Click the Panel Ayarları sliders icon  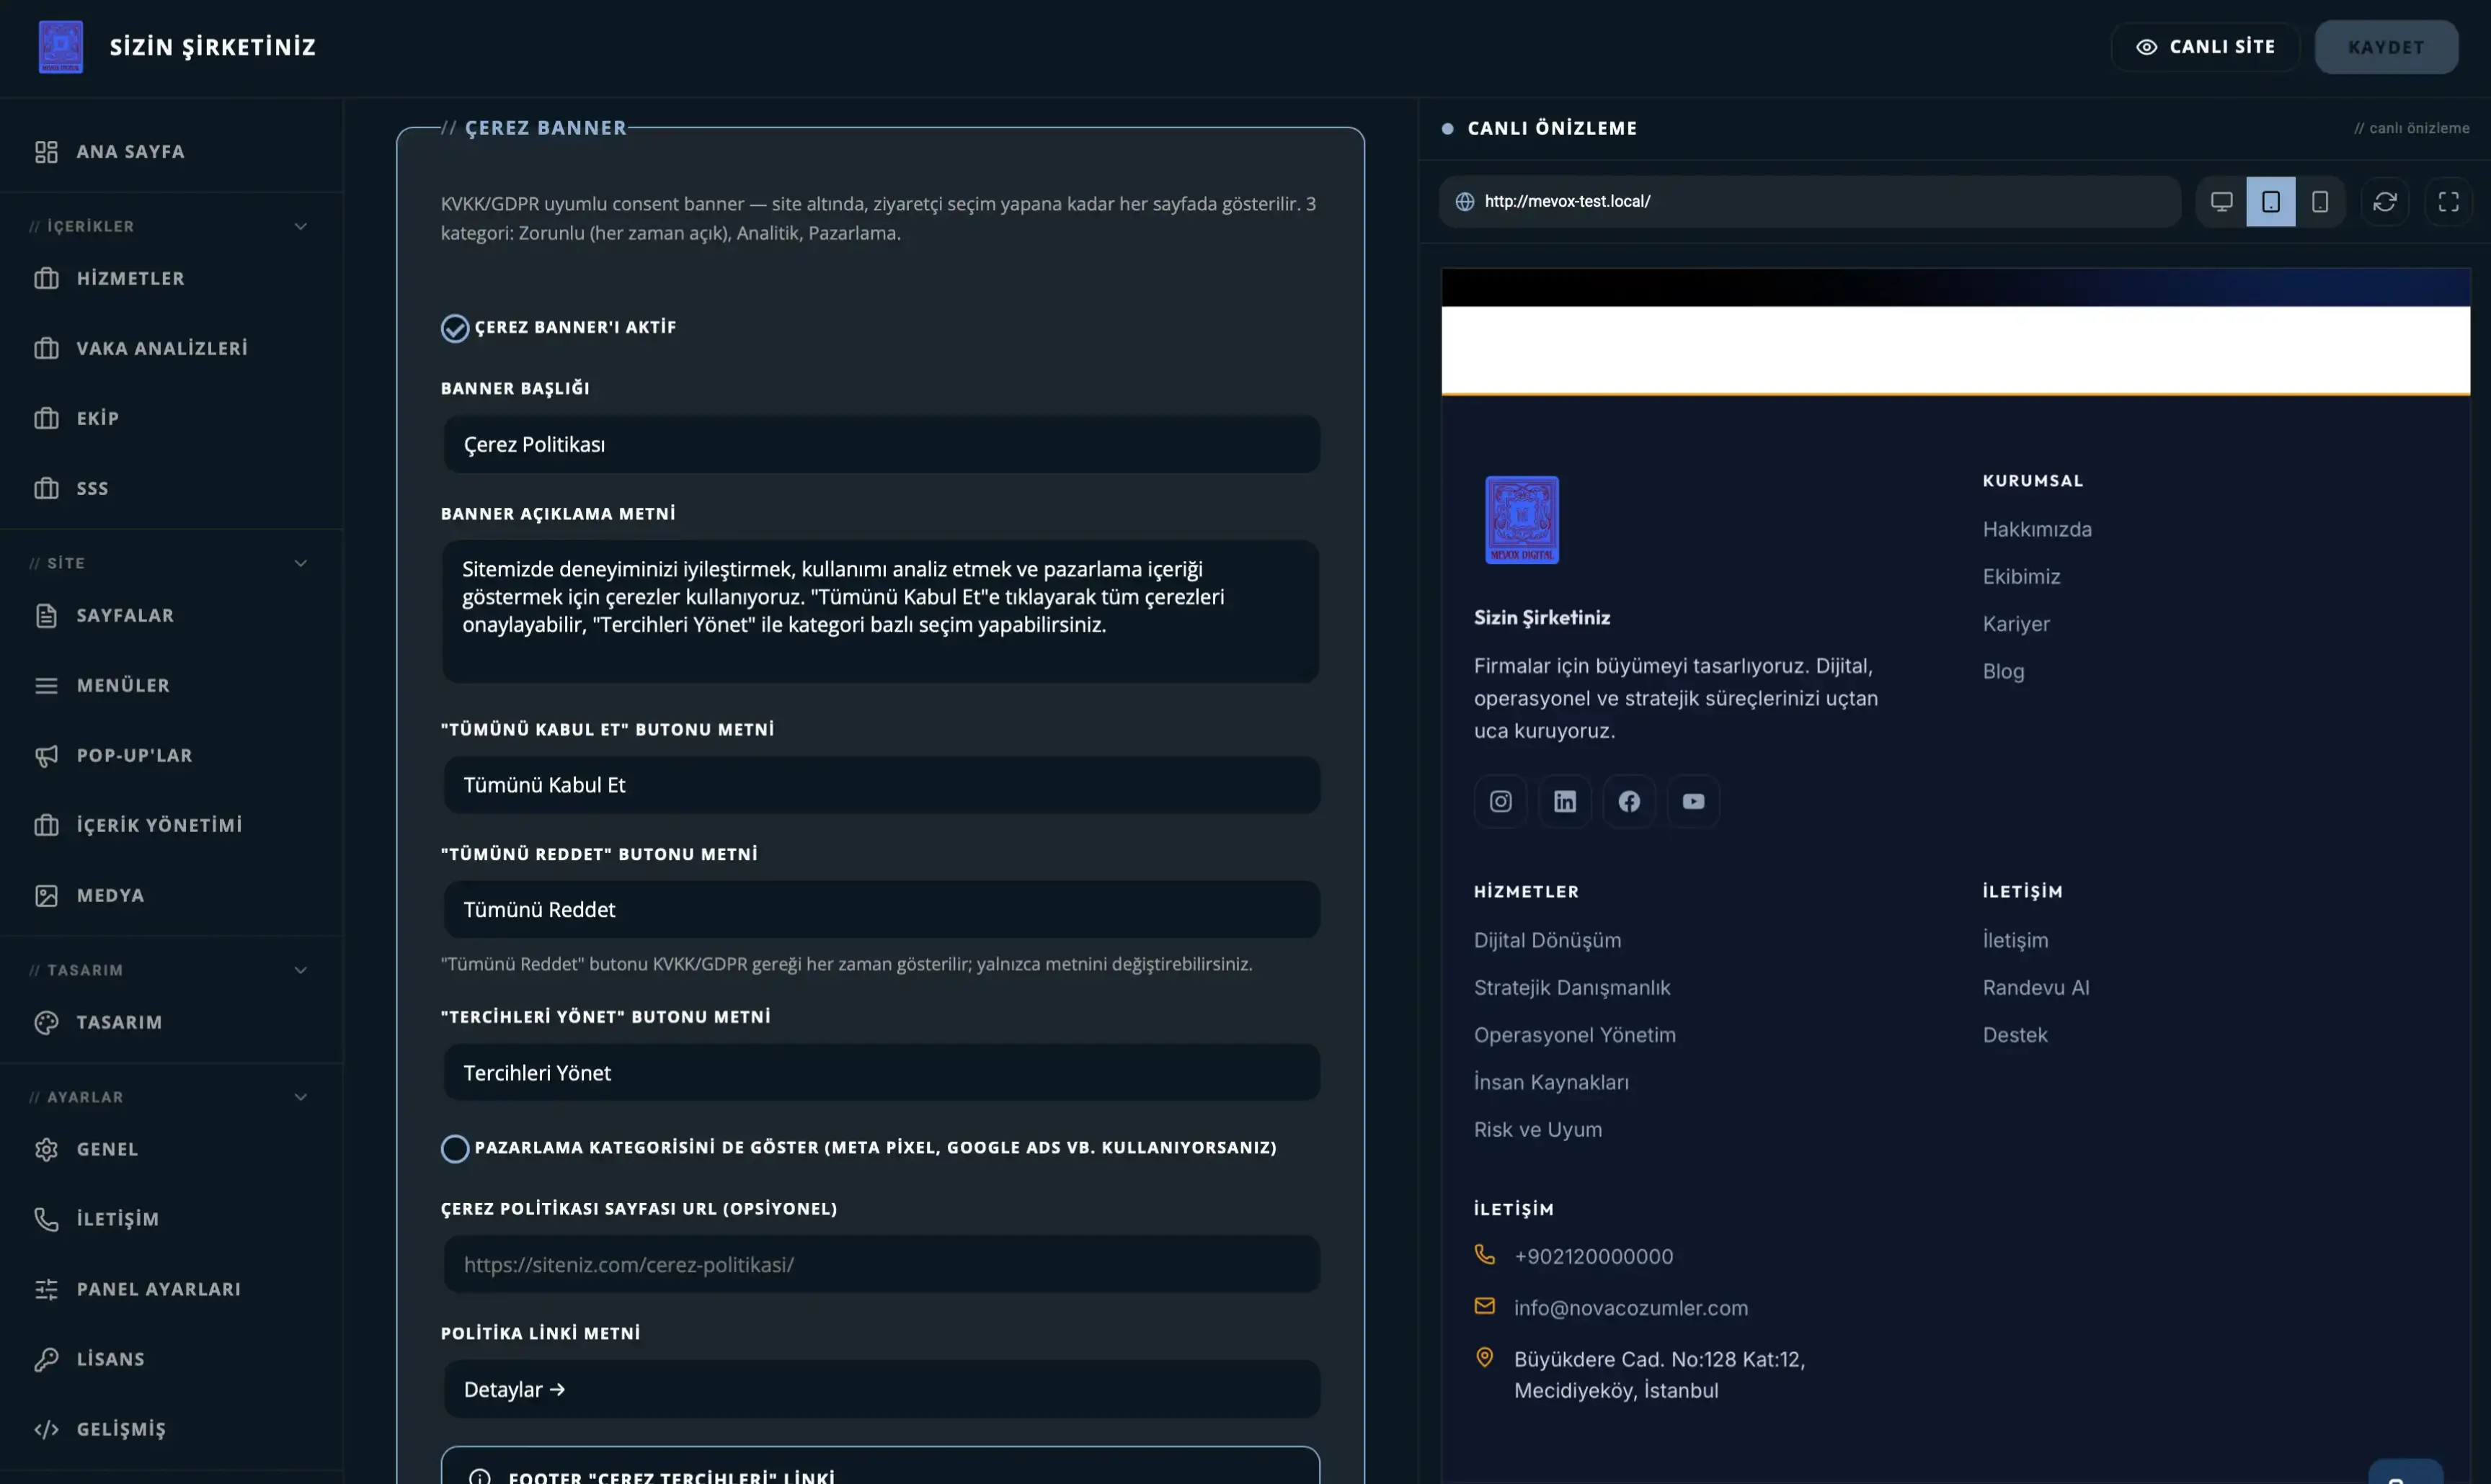tap(46, 1290)
